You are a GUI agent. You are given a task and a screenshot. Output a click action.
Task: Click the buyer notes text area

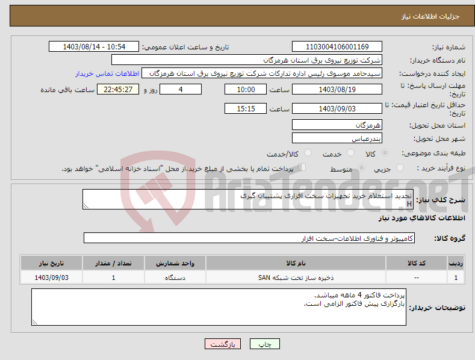click(x=219, y=307)
